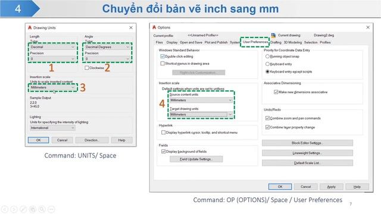Close the Options dialog window
Screen dimensions: 381x214
[368, 27]
